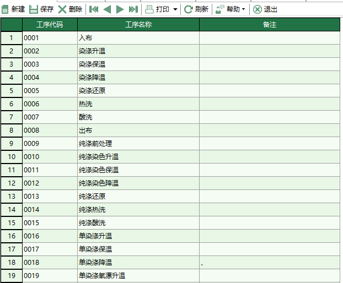
Task: Select the 纯涤染色升温 process name cell
Action: point(138,157)
